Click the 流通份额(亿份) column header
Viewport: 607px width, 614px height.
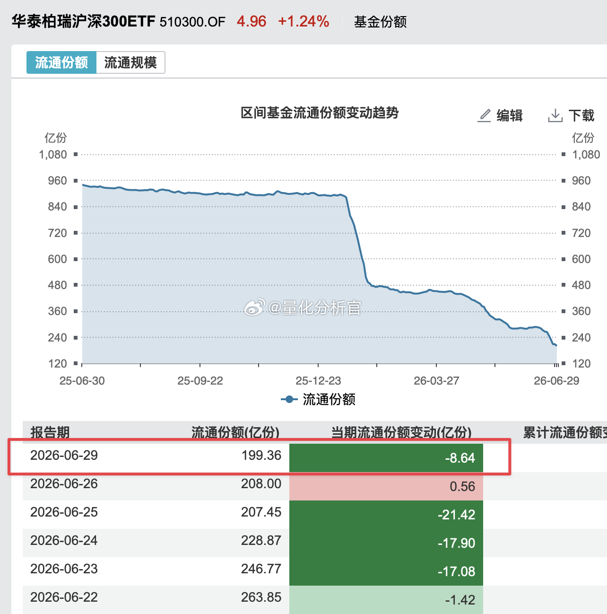[x=235, y=432]
